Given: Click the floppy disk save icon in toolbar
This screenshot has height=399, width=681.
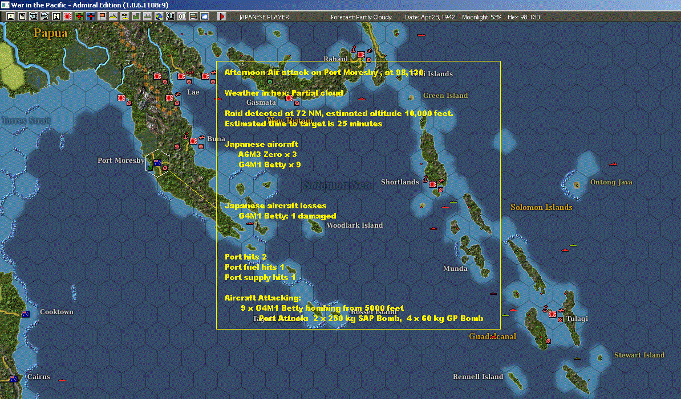Looking at the screenshot, I should (x=11, y=17).
